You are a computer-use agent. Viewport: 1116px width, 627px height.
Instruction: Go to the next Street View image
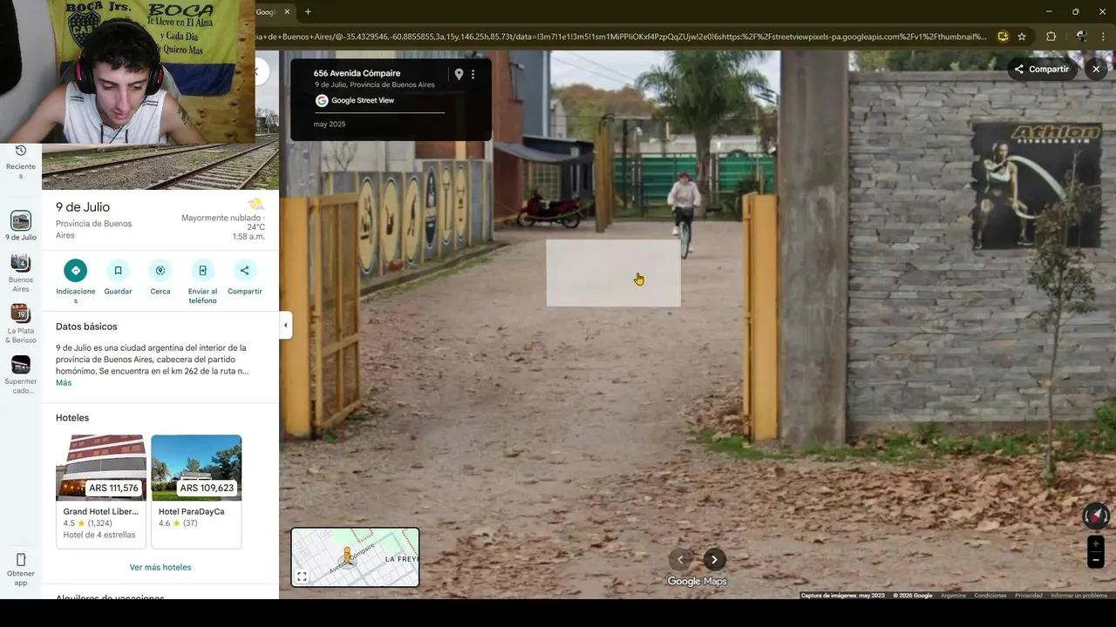(714, 560)
